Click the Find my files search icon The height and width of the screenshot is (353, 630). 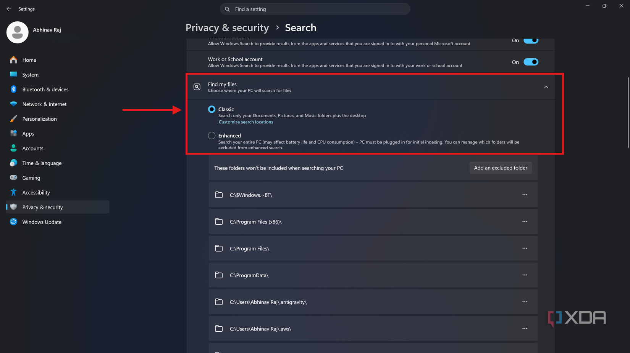coord(197,87)
